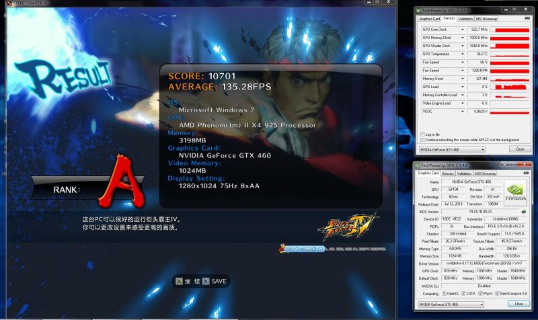Enable the Log to file checkbox
Image resolution: width=538 pixels, height=320 pixels.
[x=422, y=134]
